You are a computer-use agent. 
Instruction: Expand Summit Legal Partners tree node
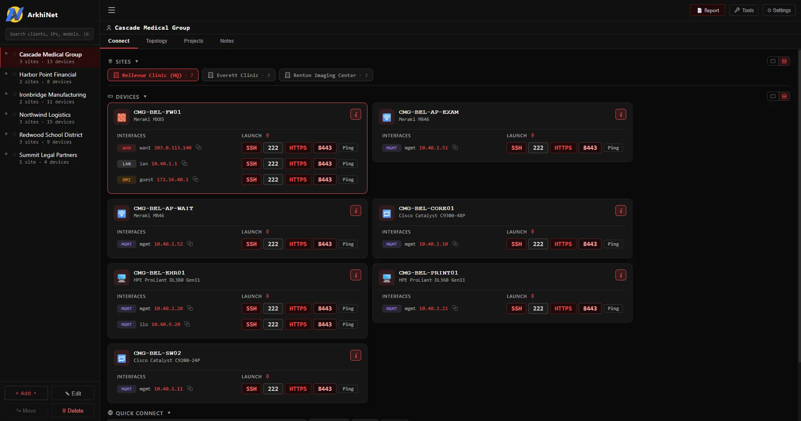(6, 154)
